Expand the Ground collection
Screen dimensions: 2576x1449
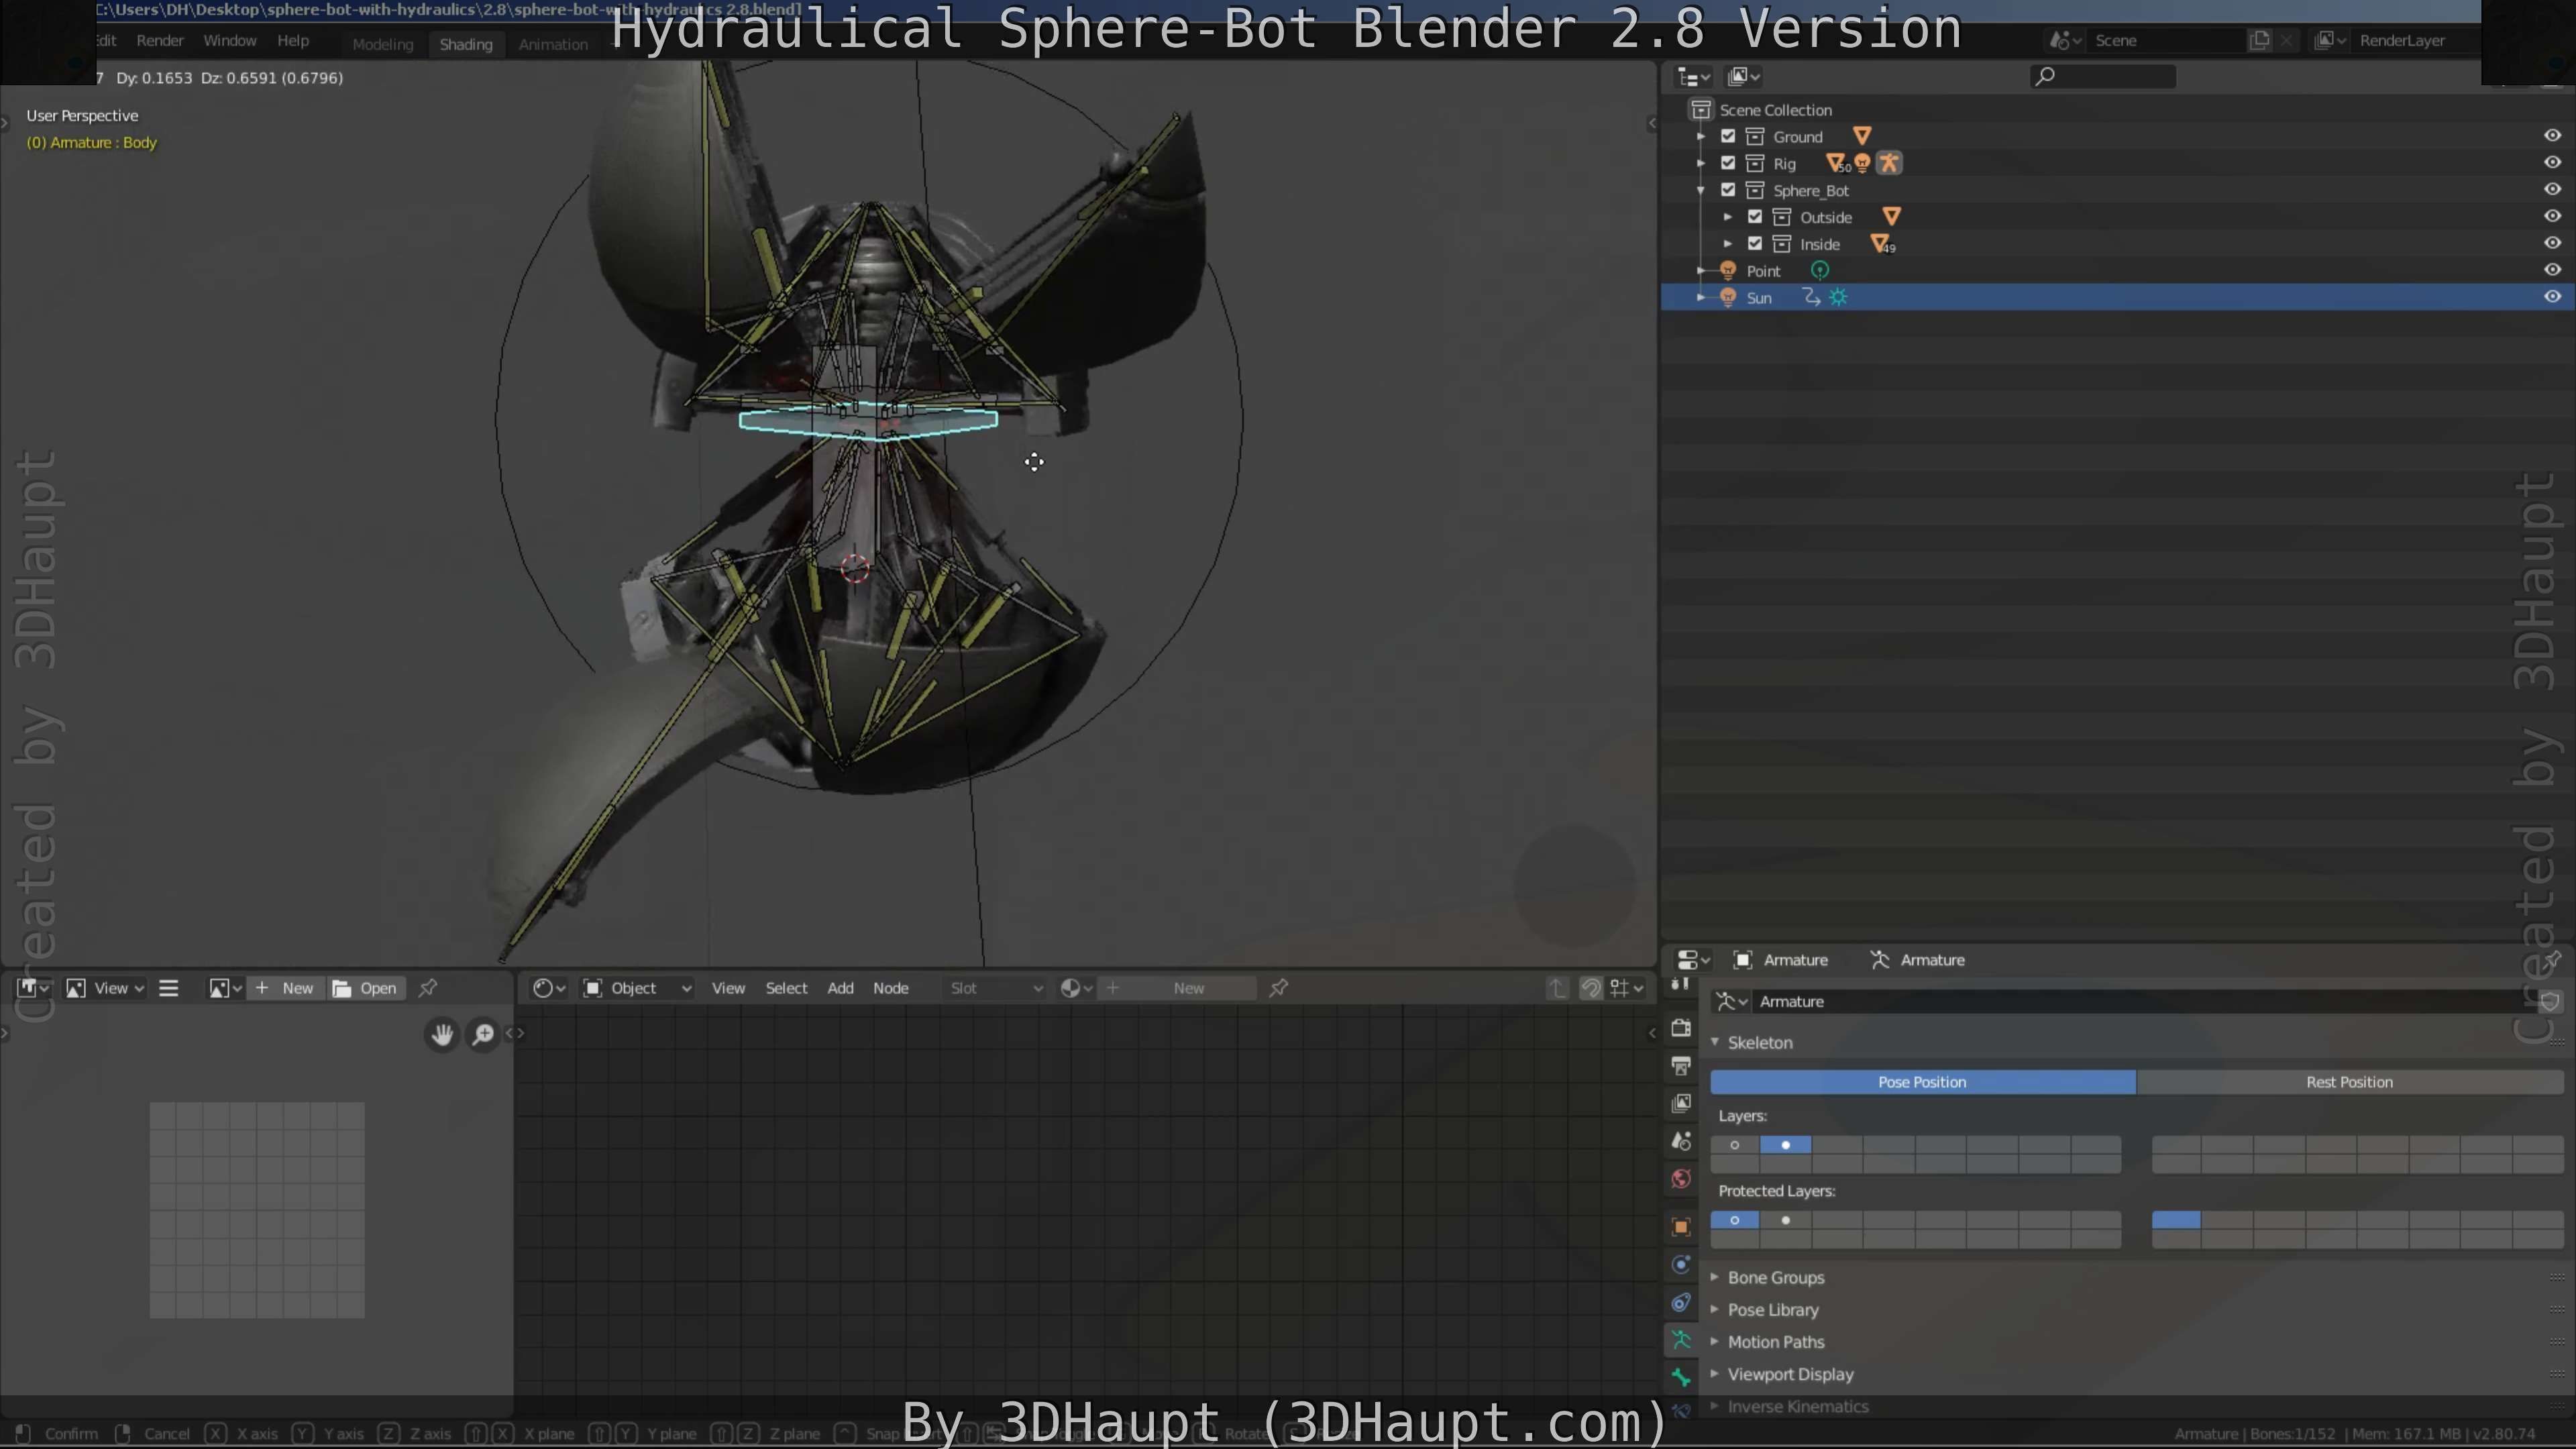click(x=1701, y=136)
